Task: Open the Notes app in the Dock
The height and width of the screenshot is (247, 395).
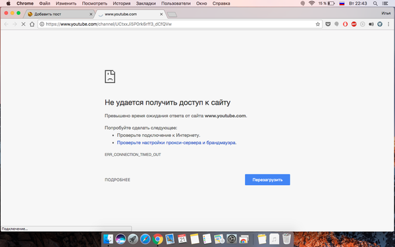Action: point(195,238)
